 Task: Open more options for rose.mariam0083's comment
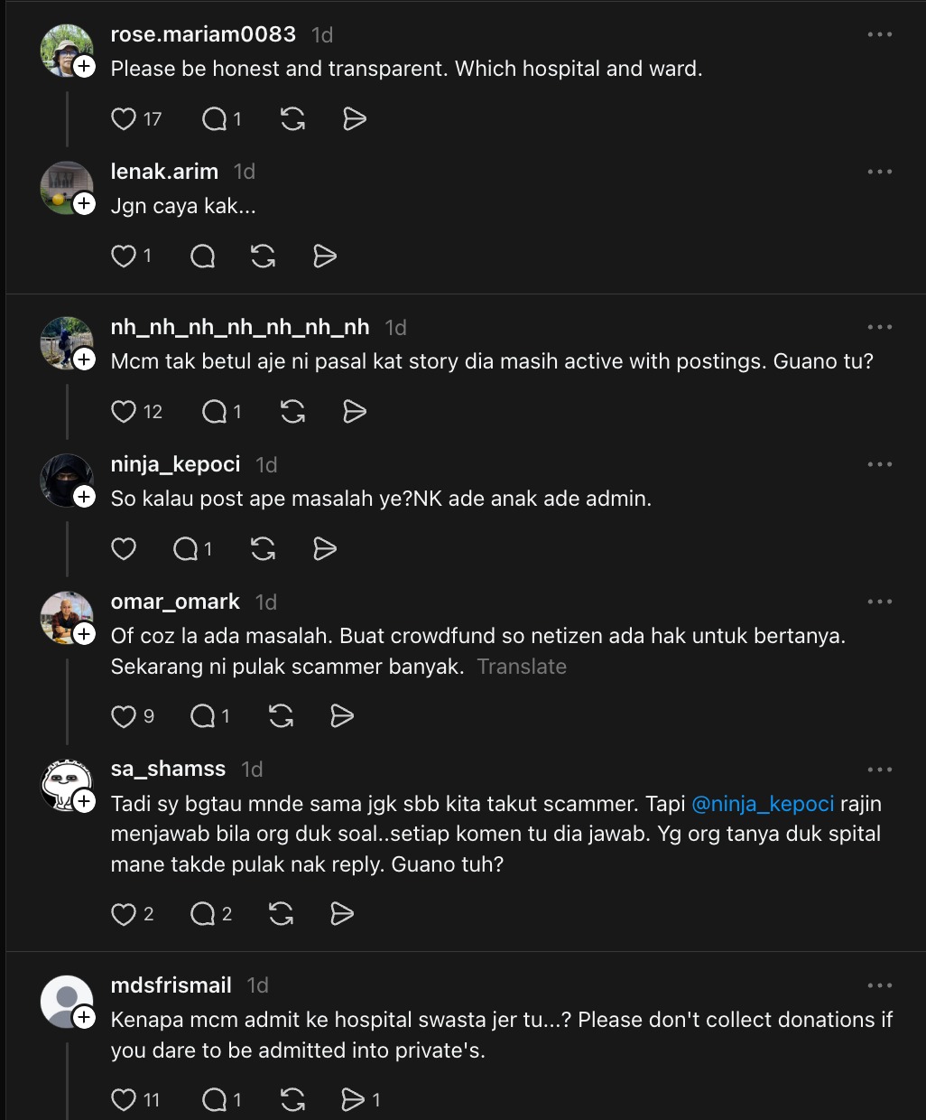(879, 34)
